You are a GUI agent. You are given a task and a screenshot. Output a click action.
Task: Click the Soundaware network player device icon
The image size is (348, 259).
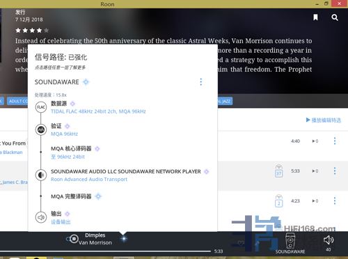tap(41, 175)
